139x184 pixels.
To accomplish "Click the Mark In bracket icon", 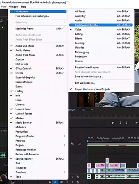I will 120,123.
